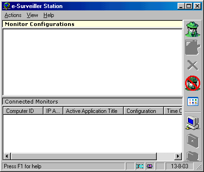Close the e-Surveiller Station window
The image size is (204, 172).
click(x=197, y=6)
